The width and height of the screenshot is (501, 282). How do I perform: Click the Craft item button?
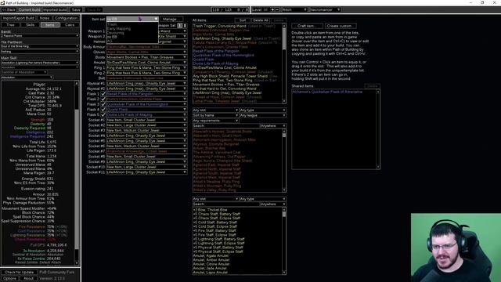306,26
